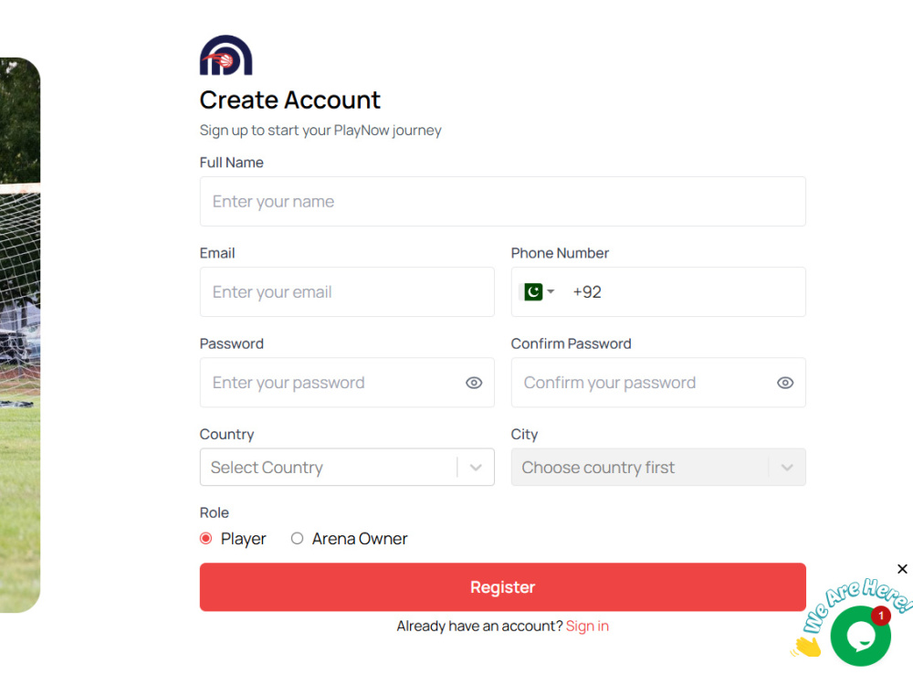Click the 'Create Account' heading
The height and width of the screenshot is (685, 913).
coord(290,100)
